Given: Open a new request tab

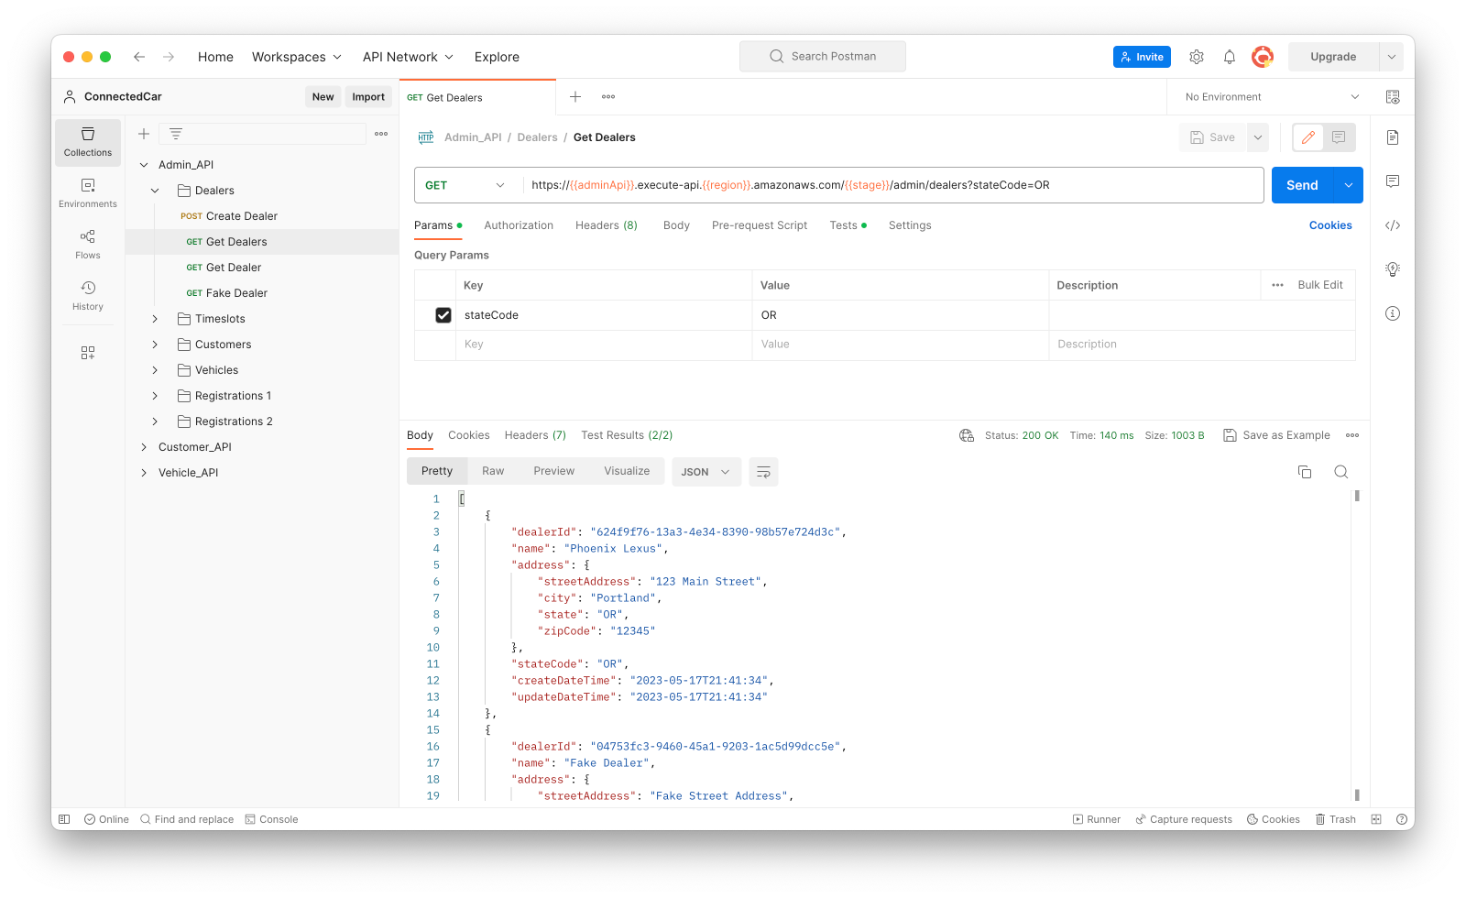Looking at the screenshot, I should [x=575, y=97].
